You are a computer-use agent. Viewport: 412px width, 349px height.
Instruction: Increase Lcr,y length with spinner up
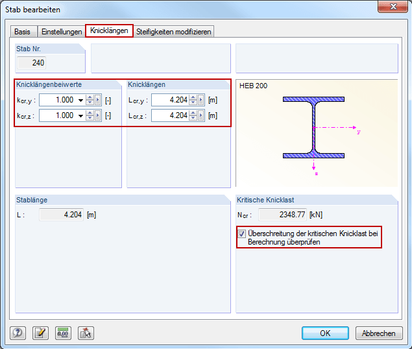(x=193, y=98)
